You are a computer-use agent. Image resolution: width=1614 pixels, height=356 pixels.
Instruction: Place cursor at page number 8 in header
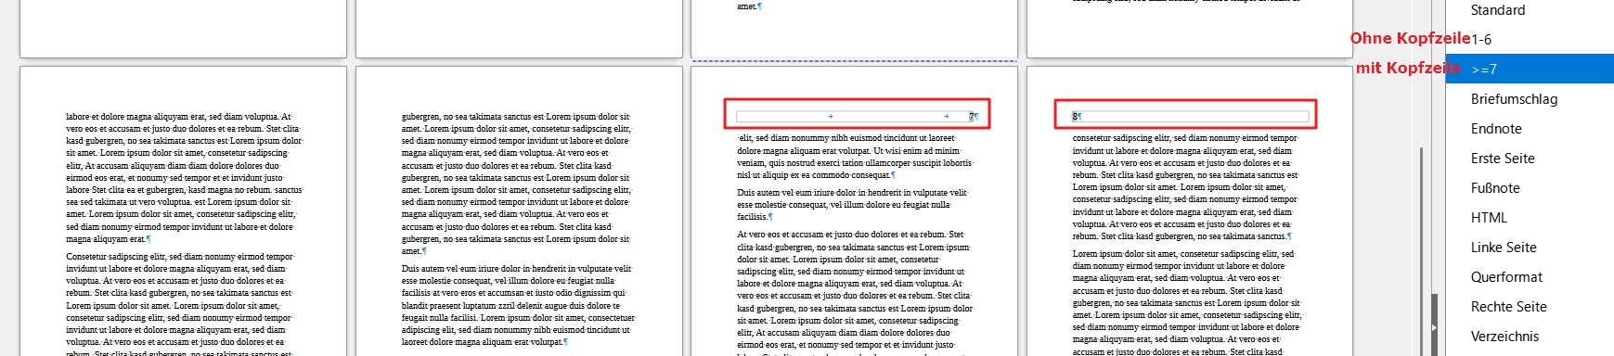[1075, 117]
